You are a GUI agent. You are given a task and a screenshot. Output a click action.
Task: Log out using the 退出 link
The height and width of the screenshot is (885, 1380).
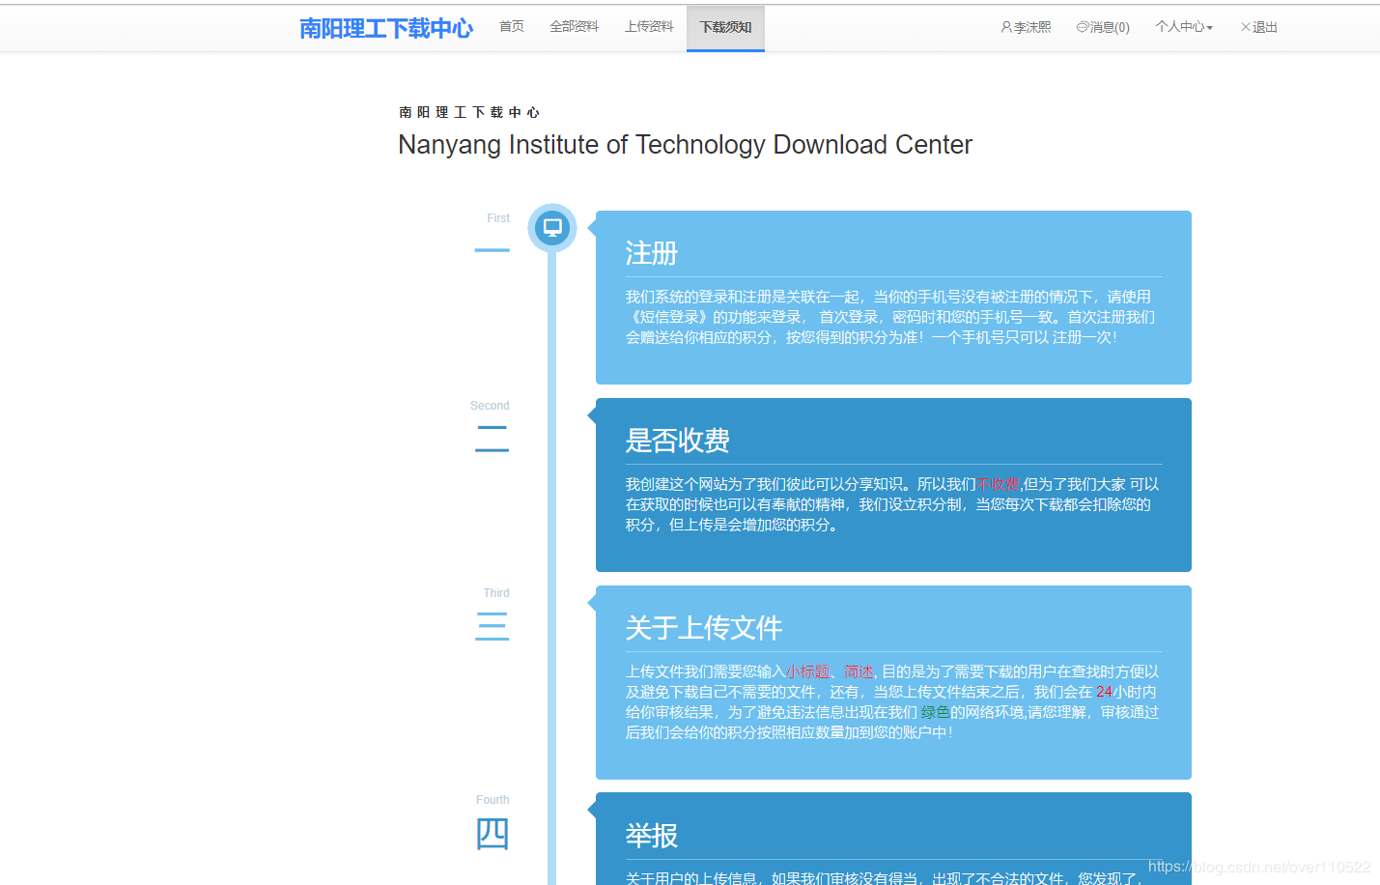[x=1263, y=27]
